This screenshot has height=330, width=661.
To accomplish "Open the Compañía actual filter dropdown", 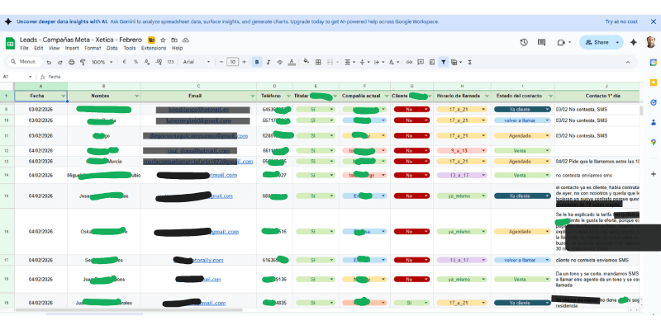I will (x=386, y=96).
